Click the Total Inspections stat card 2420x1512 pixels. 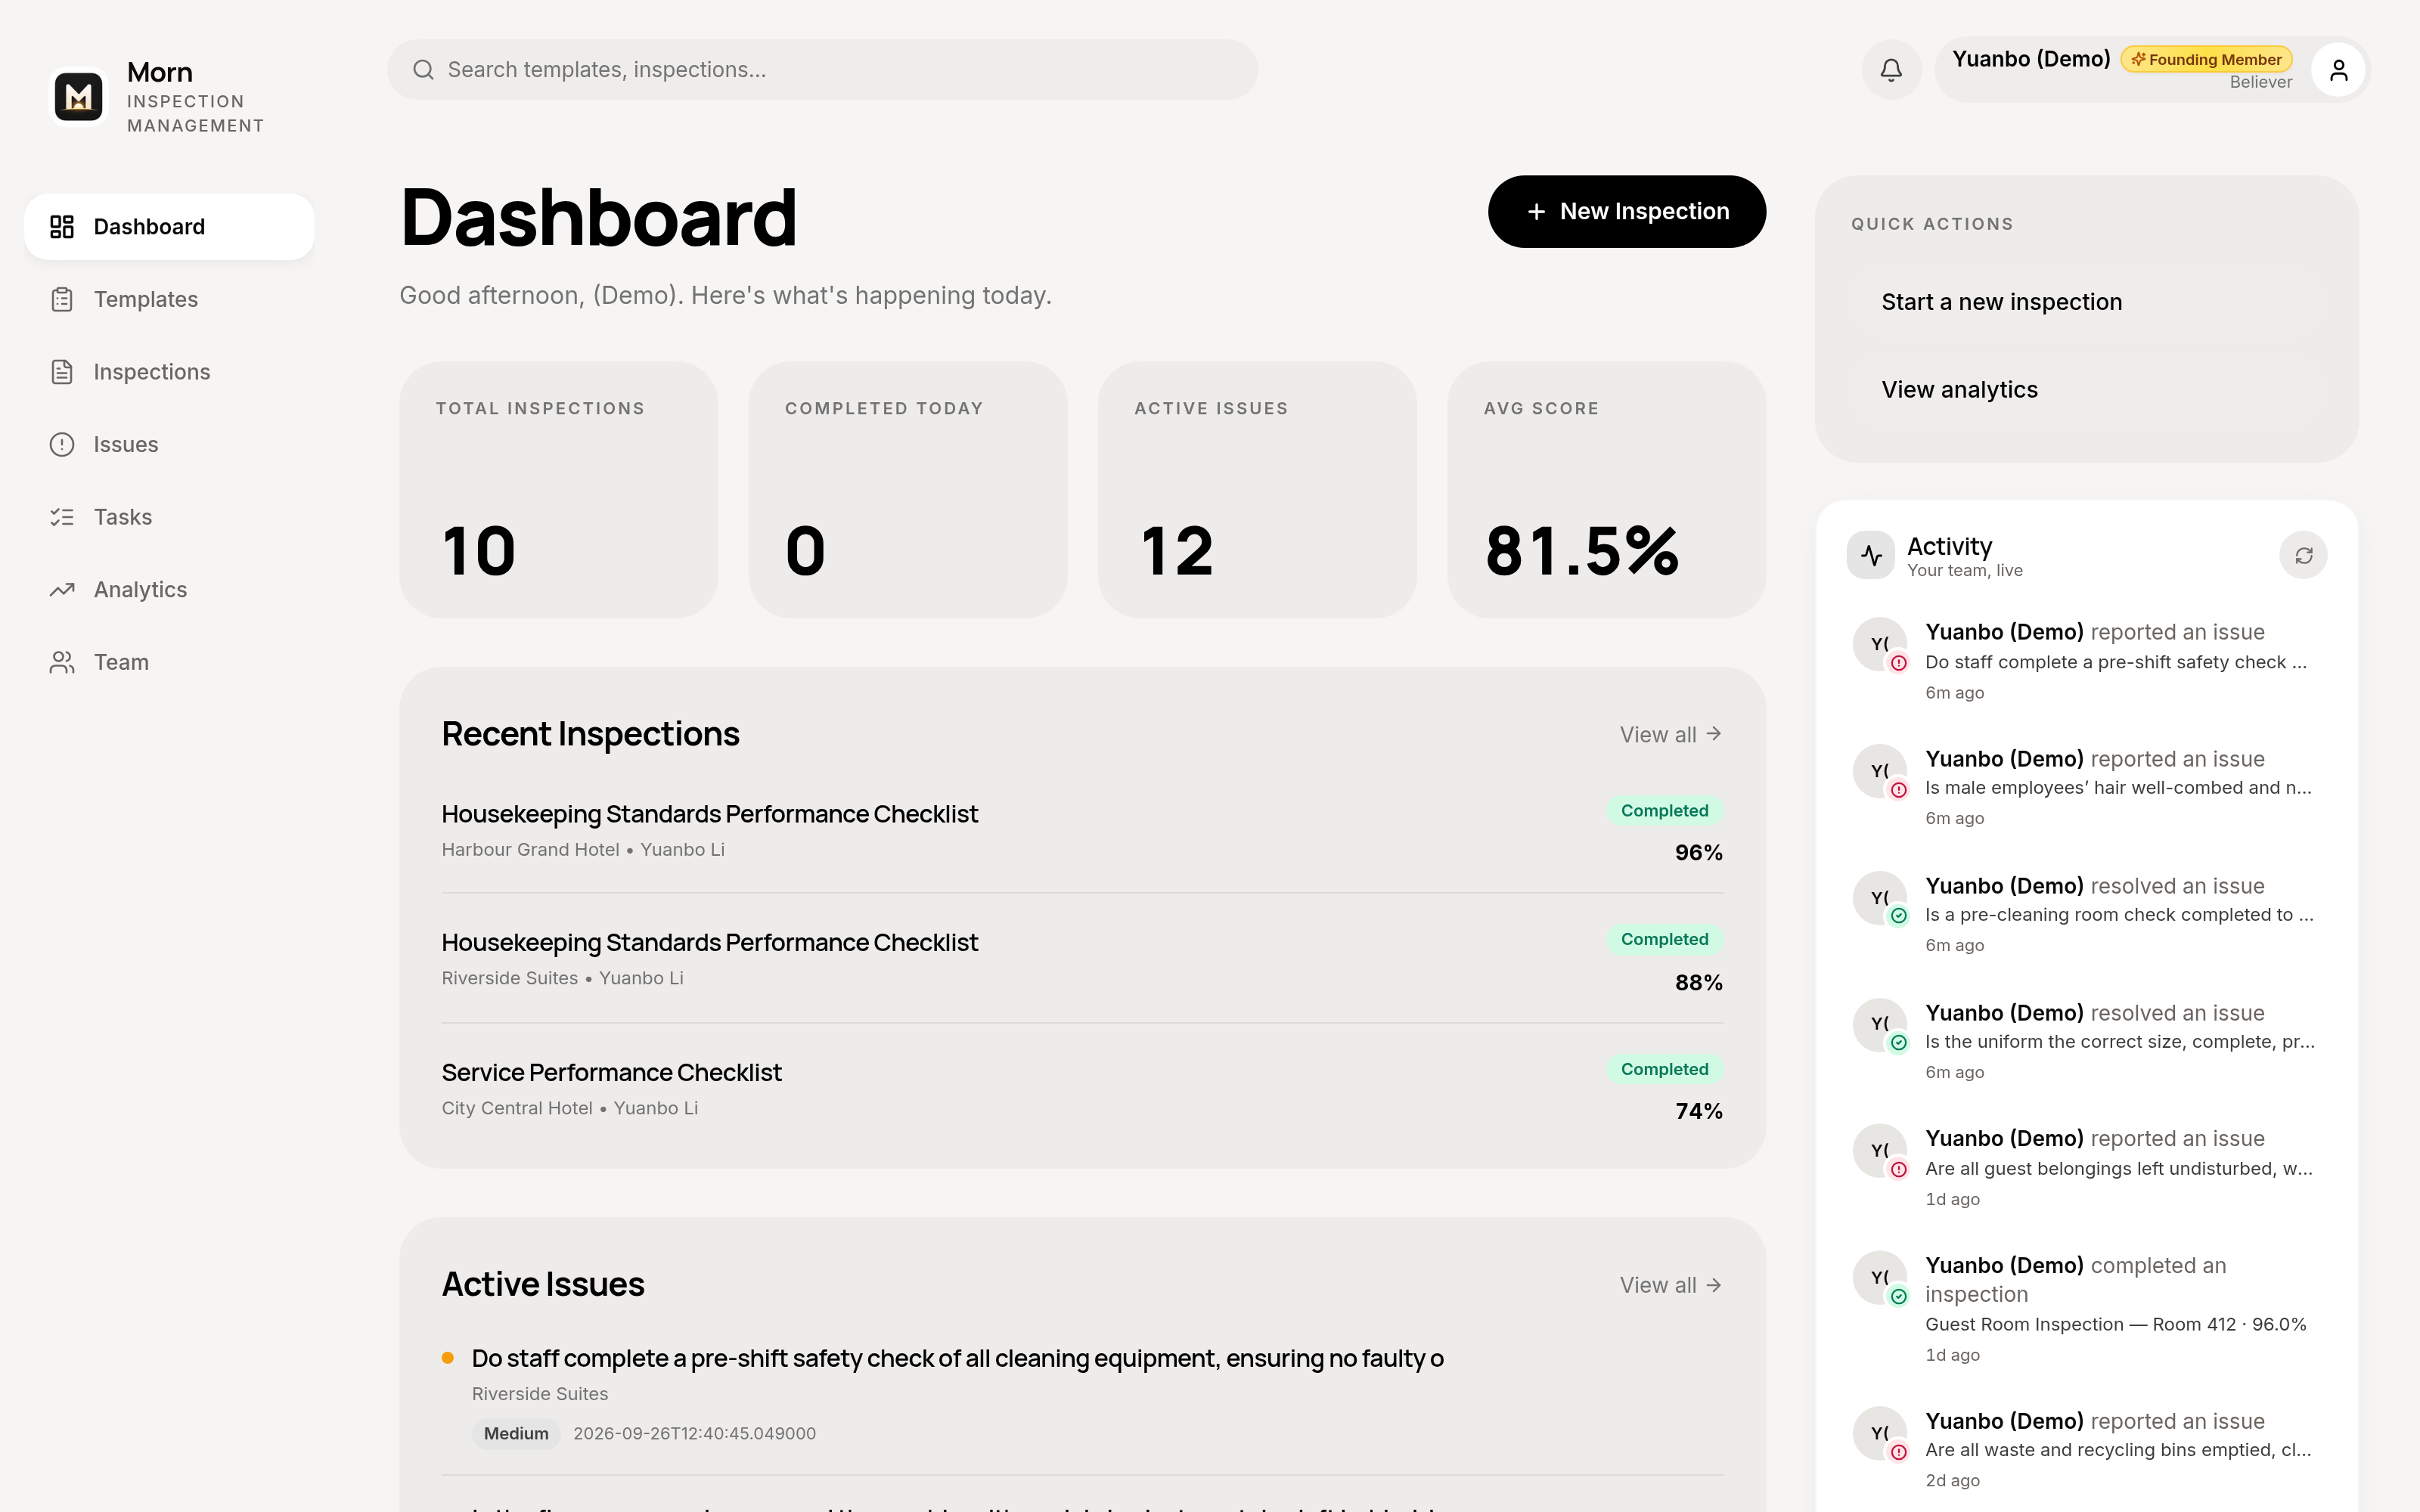(558, 490)
